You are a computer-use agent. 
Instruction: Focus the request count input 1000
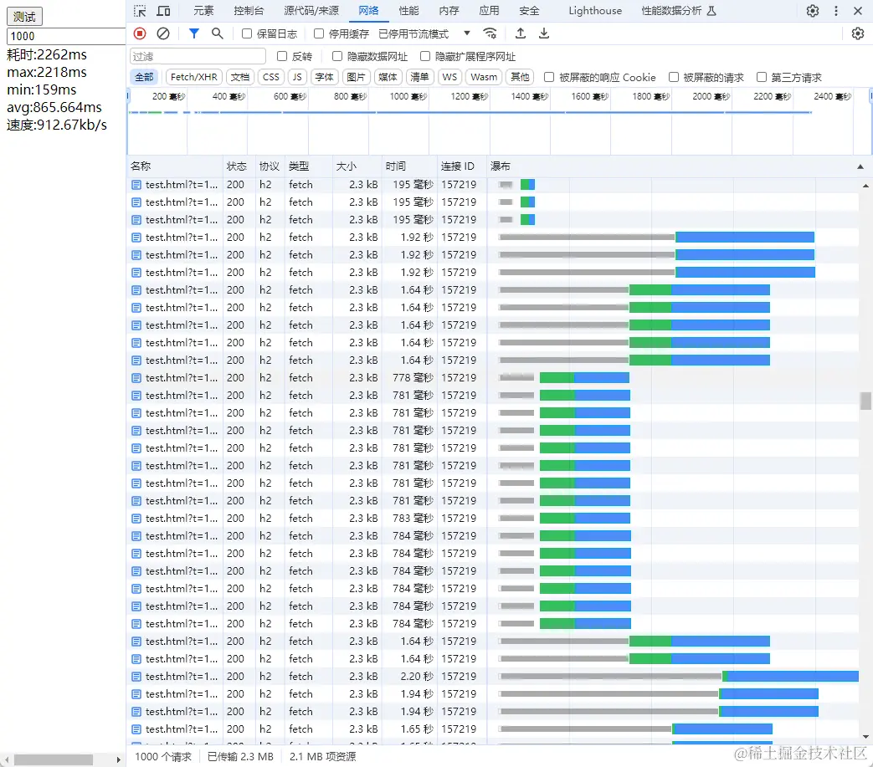[65, 36]
